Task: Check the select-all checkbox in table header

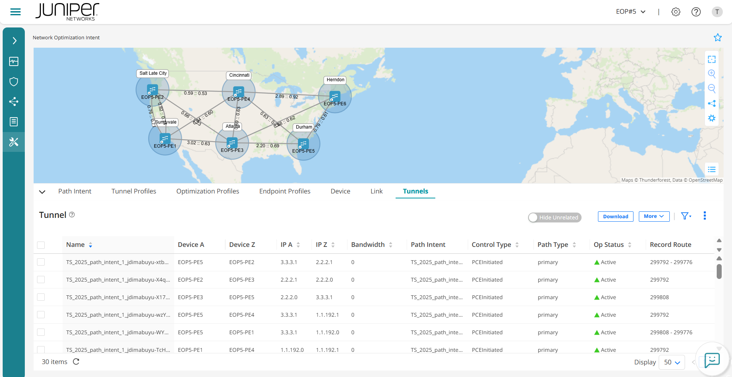Action: (41, 245)
